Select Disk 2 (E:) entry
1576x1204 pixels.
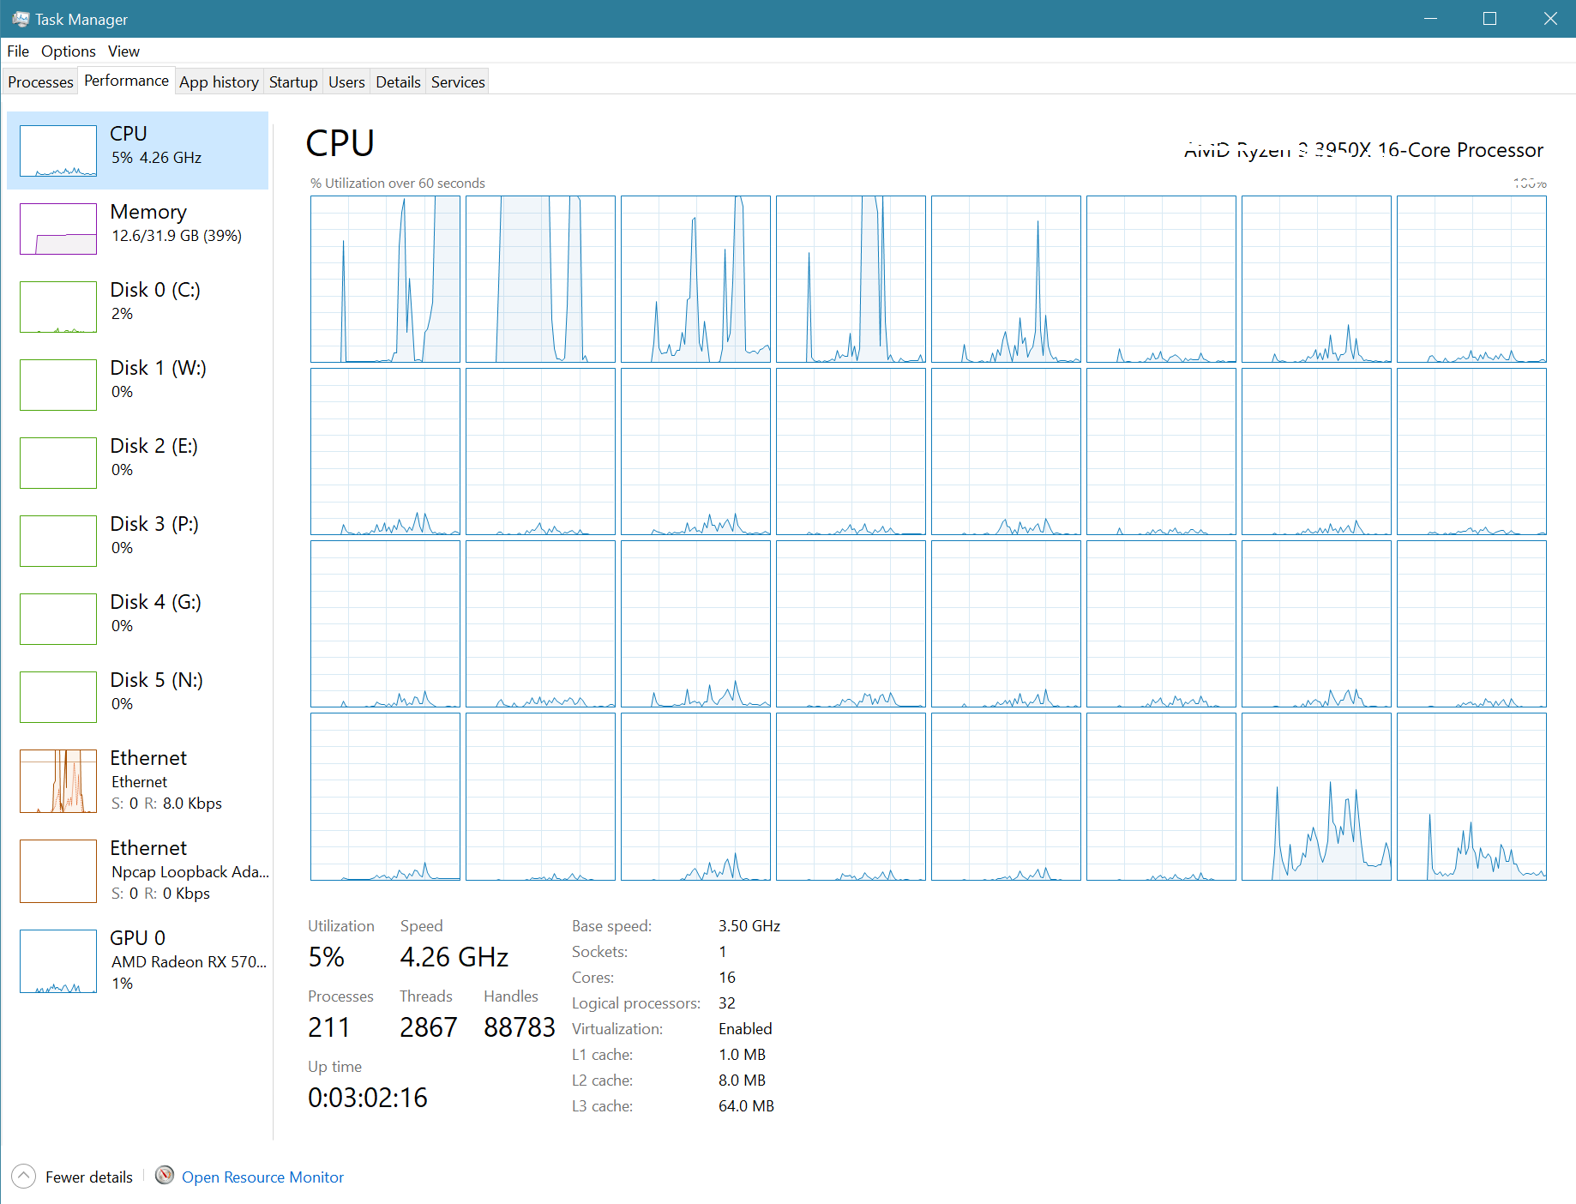click(137, 462)
